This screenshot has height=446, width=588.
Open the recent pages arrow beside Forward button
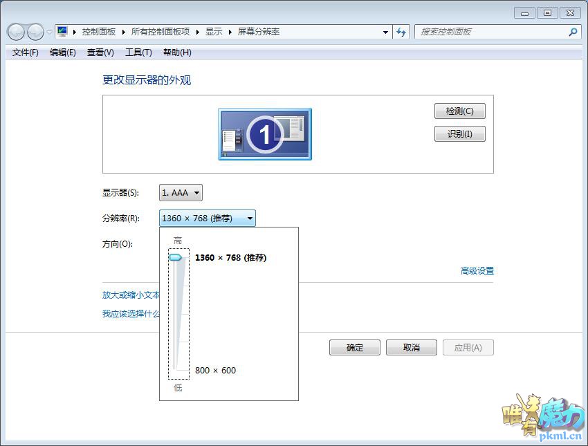49,32
